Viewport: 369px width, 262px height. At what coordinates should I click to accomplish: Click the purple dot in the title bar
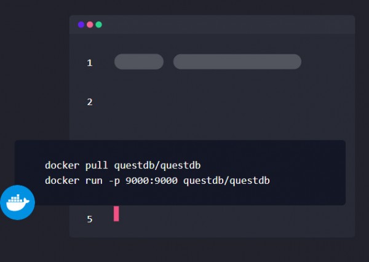pos(81,25)
